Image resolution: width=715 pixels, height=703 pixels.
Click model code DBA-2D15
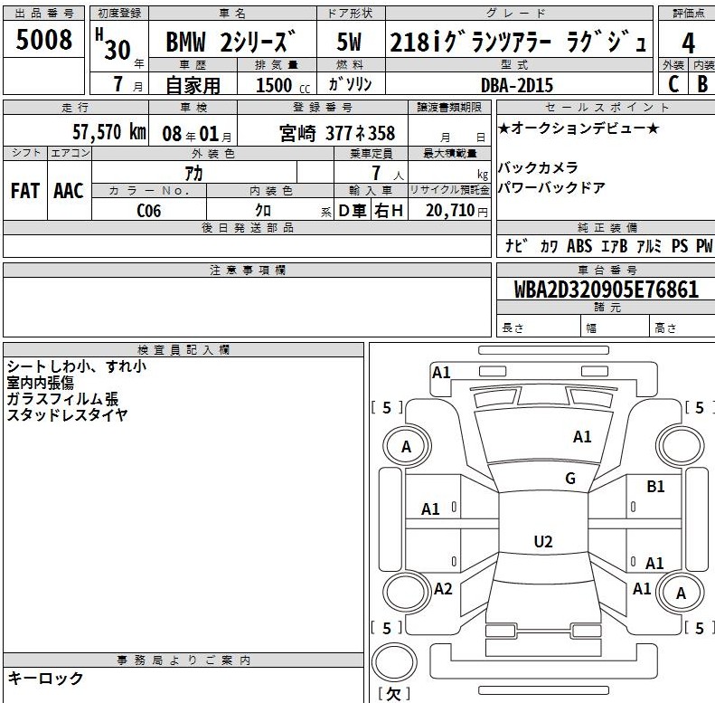(x=517, y=85)
